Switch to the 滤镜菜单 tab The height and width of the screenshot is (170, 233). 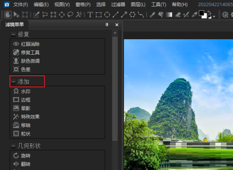14,24
